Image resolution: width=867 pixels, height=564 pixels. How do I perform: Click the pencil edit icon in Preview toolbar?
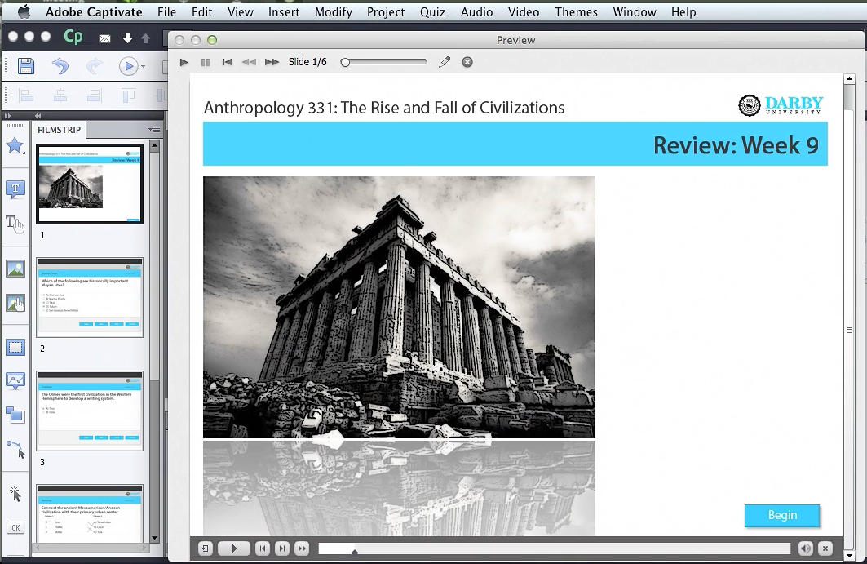[445, 62]
